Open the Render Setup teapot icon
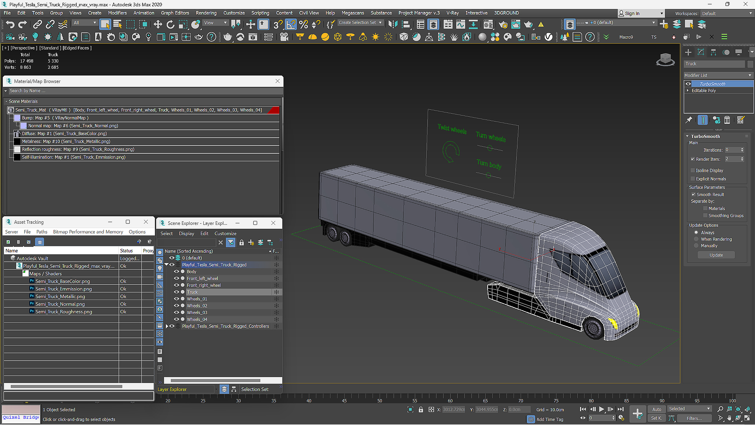The height and width of the screenshot is (425, 755). point(503,24)
